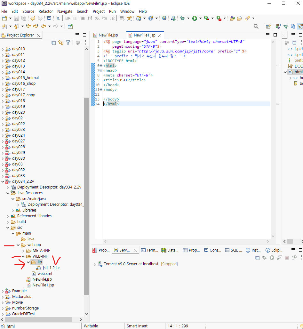
Task: Click the Coverage run icon
Action: click(x=207, y=19)
